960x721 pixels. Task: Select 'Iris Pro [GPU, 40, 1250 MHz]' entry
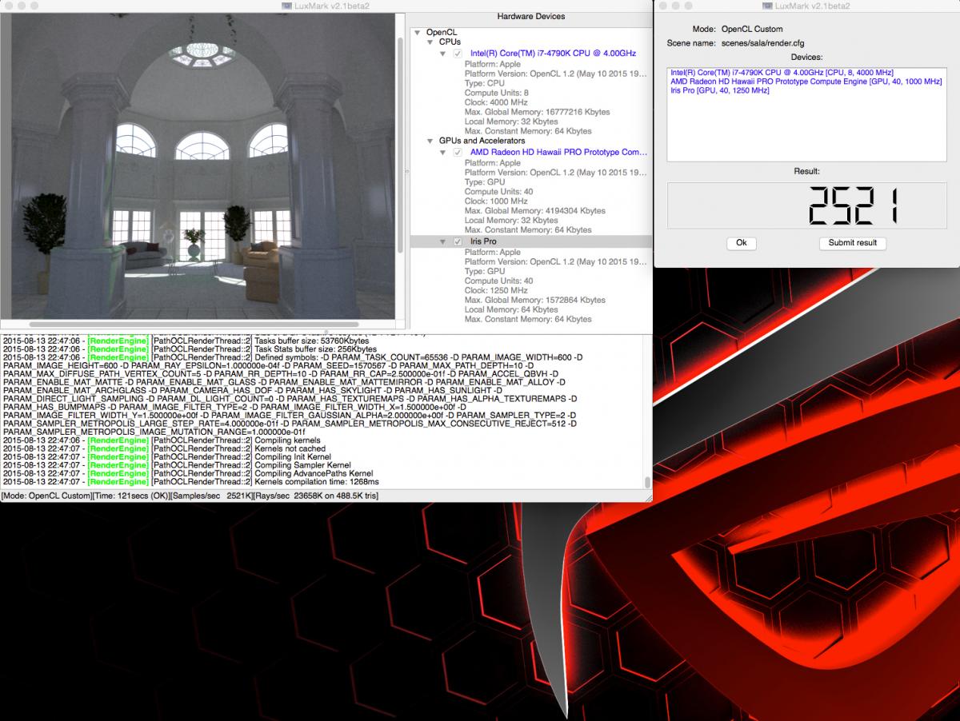click(719, 90)
